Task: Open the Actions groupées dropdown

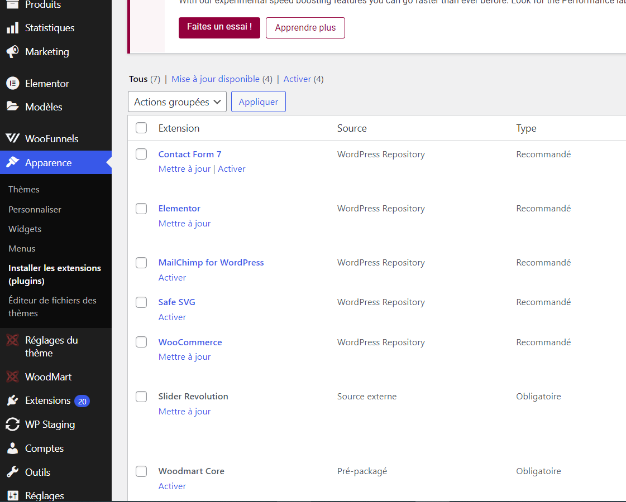Action: pyautogui.click(x=177, y=102)
